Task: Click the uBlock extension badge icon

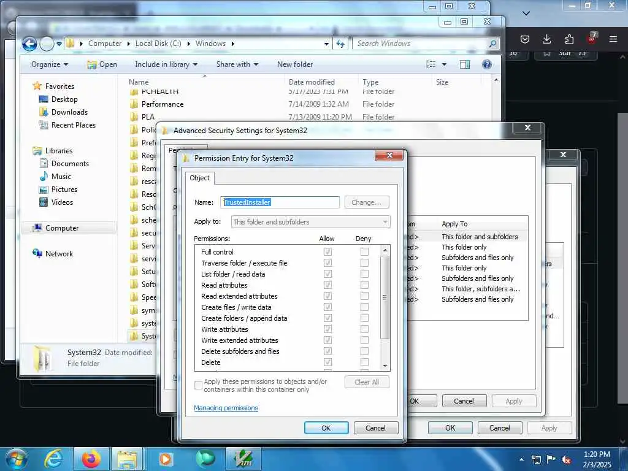Action: coord(592,38)
